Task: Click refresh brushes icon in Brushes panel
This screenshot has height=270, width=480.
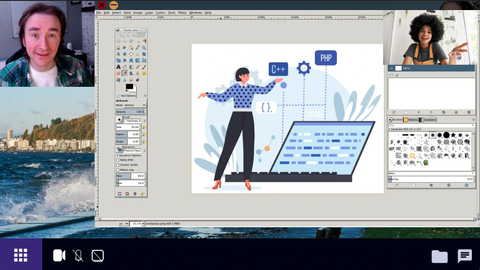Action: [x=466, y=185]
